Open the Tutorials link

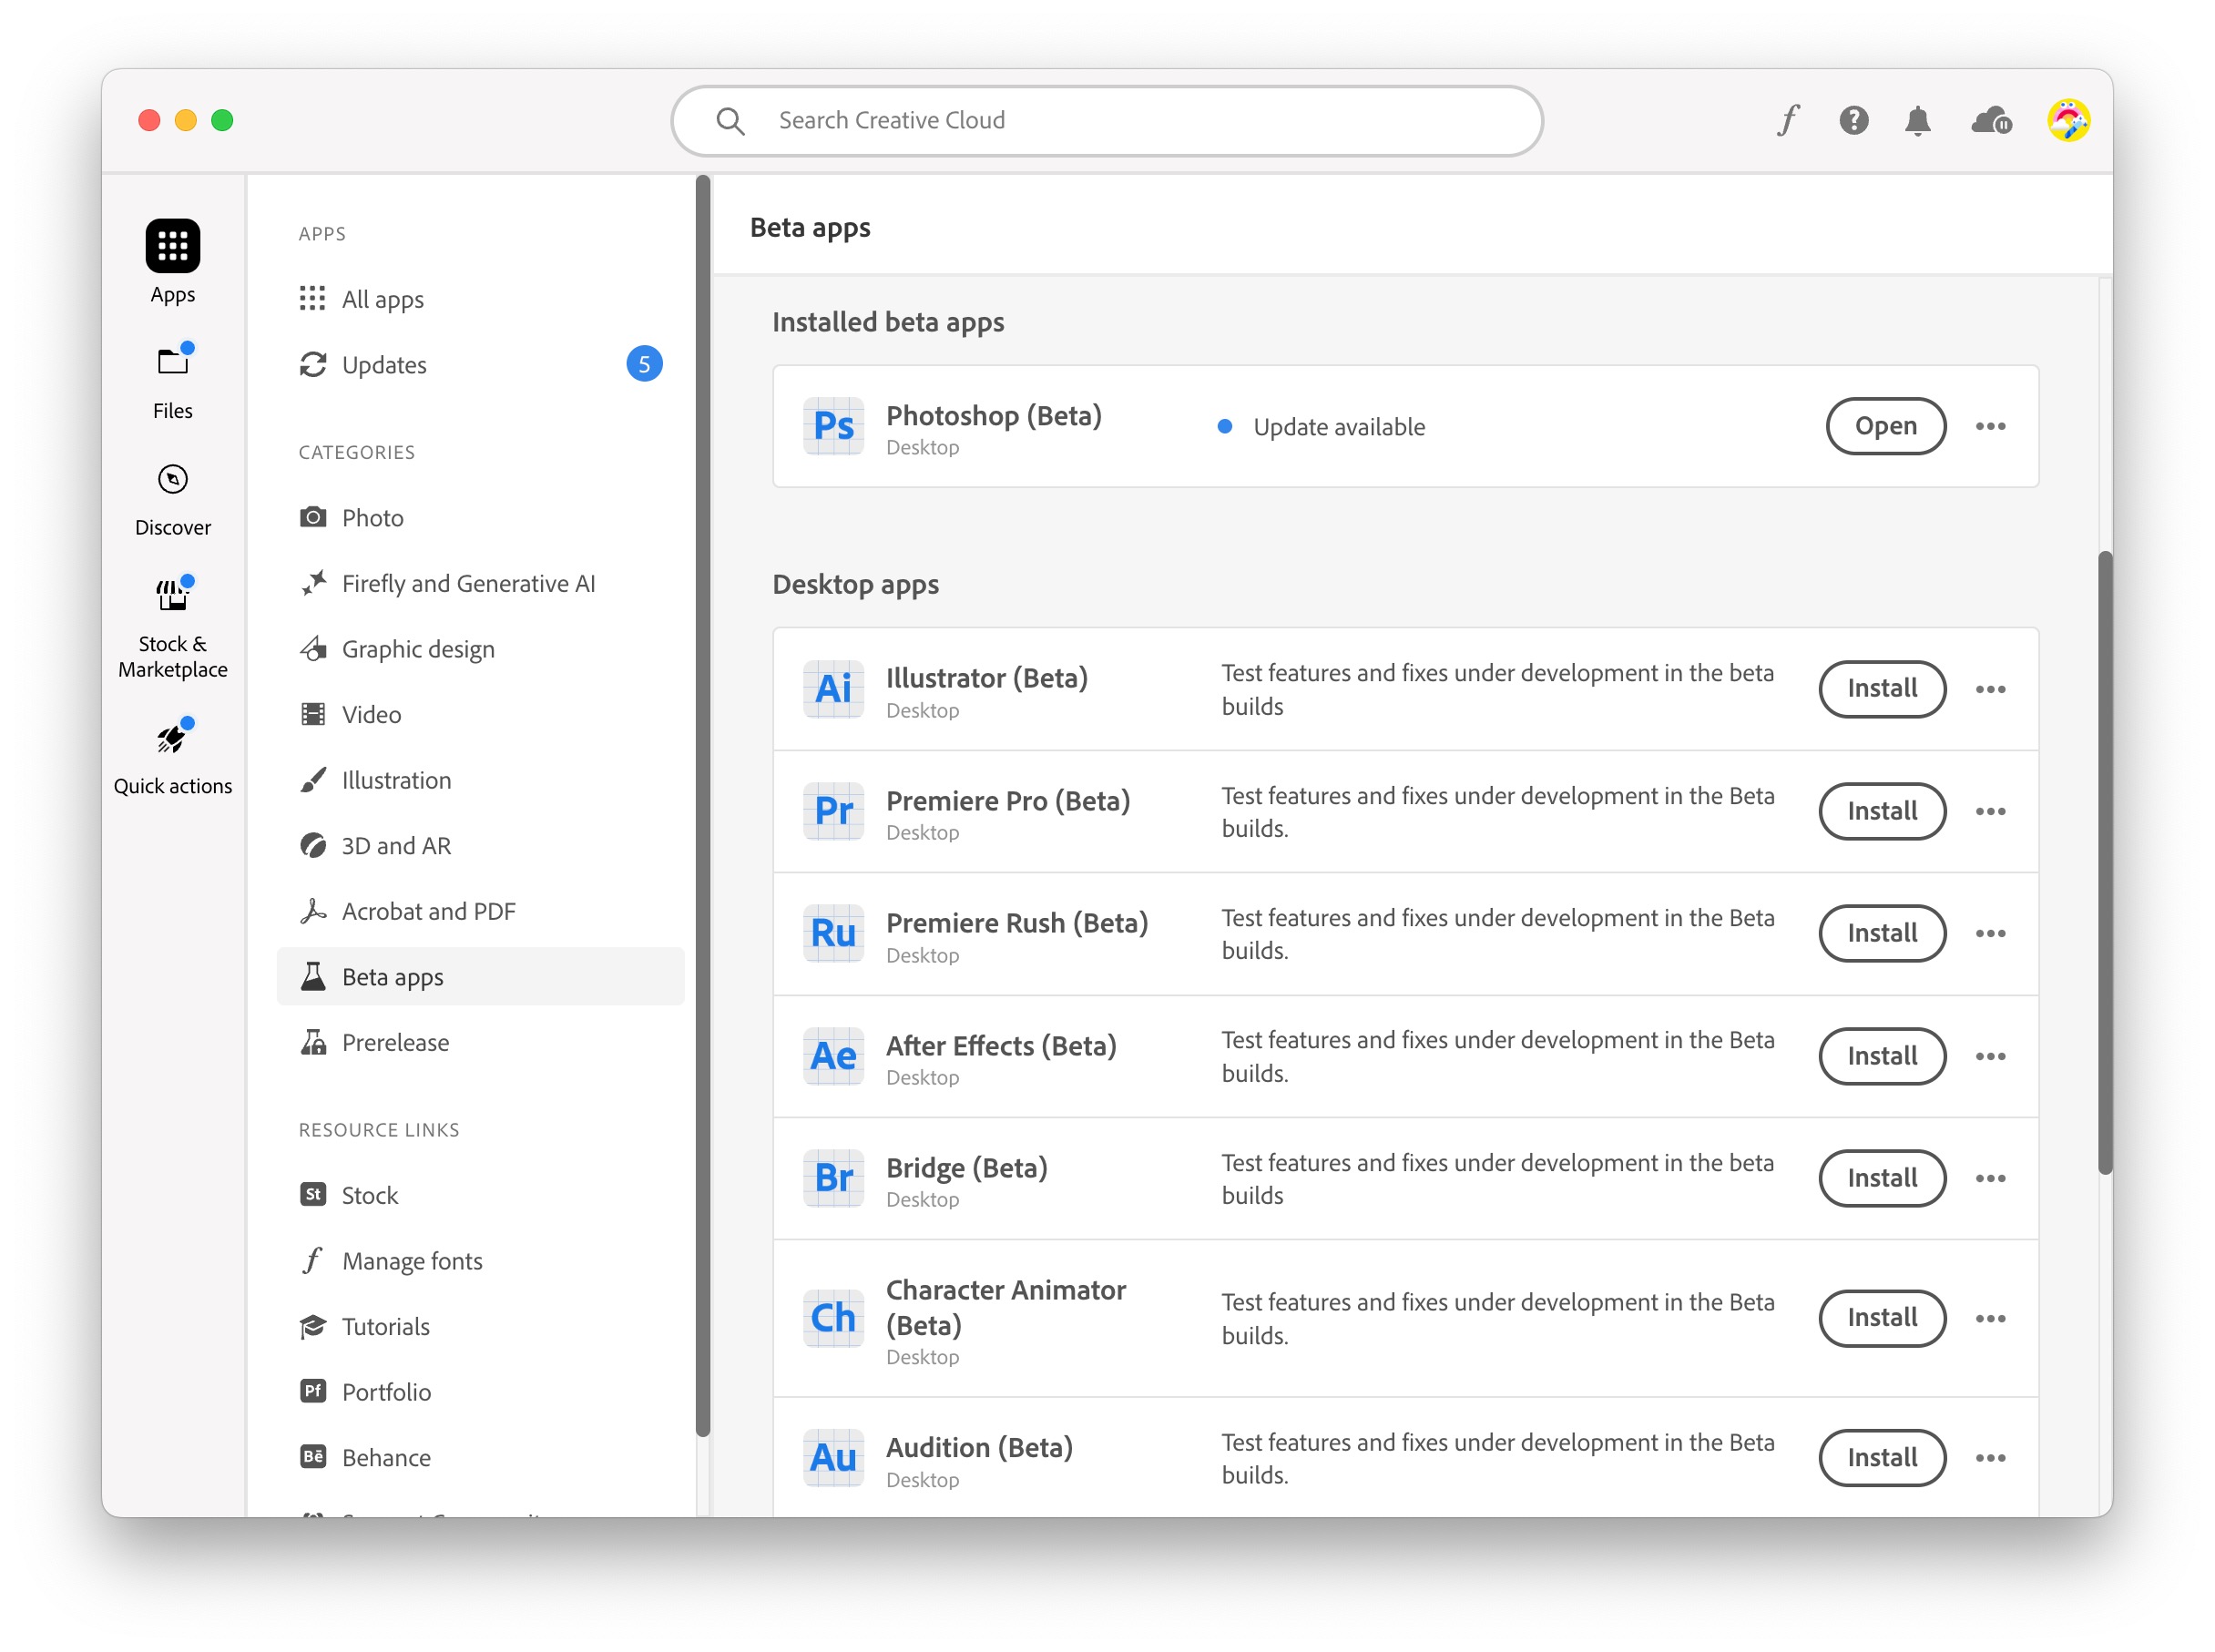pos(480,1326)
